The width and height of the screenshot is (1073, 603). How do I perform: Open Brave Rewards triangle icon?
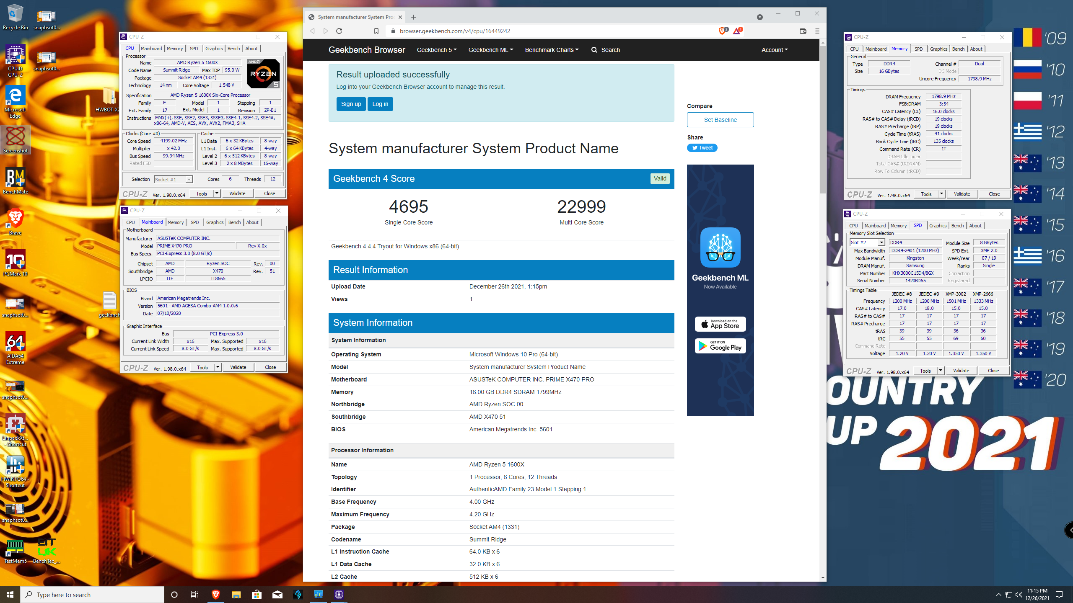tap(737, 31)
